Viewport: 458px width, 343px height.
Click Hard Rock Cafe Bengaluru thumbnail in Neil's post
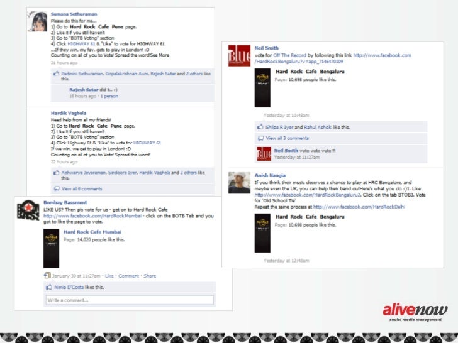[262, 88]
